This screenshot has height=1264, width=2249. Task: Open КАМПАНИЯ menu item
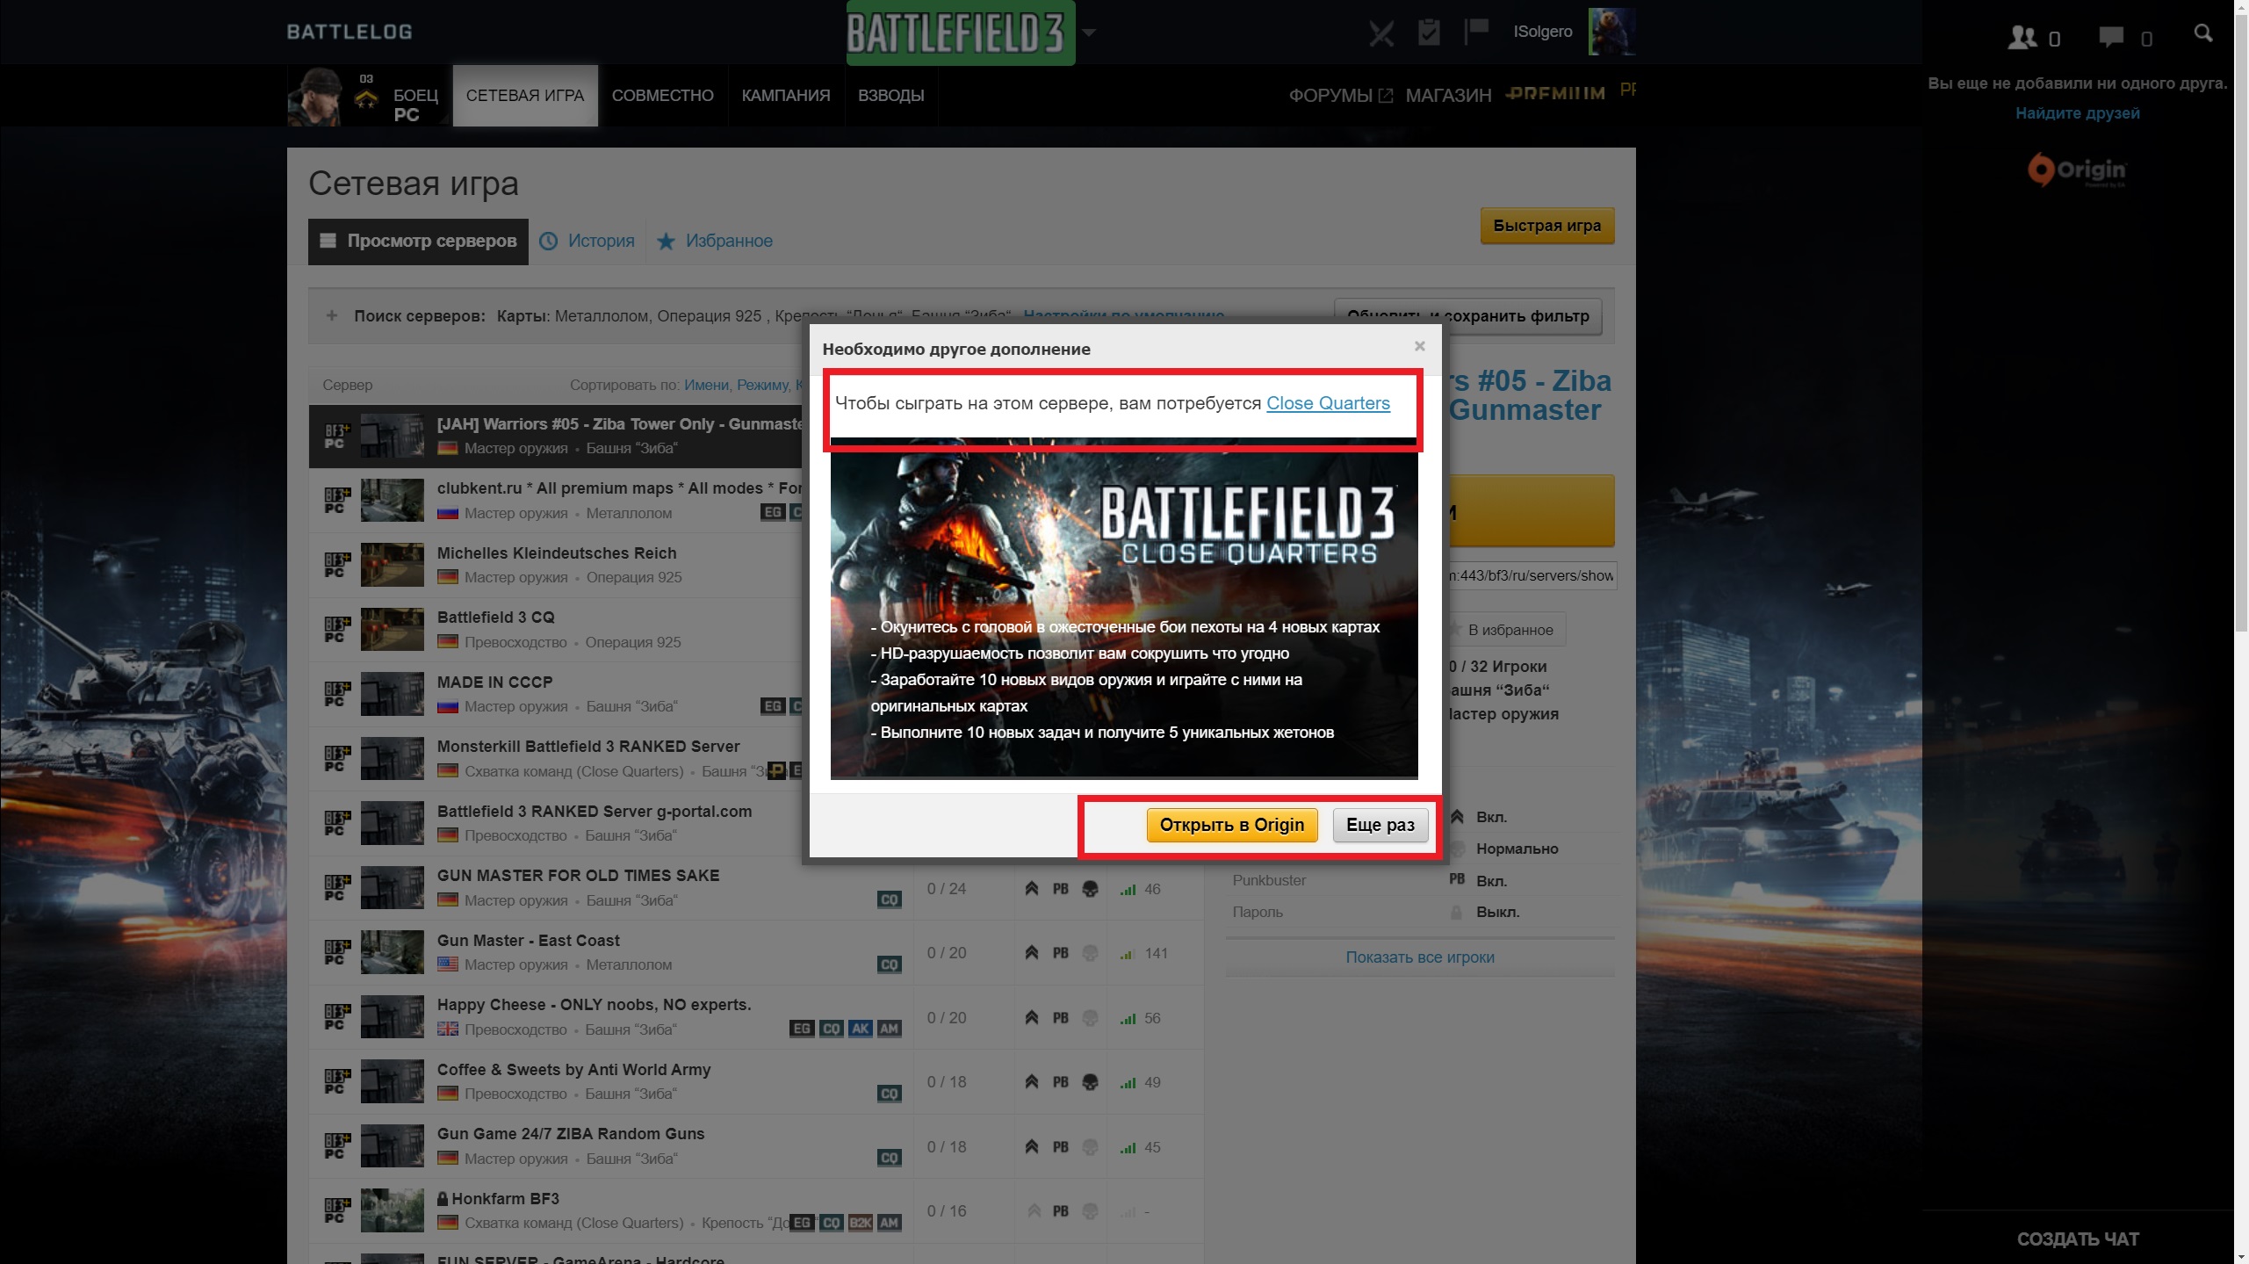click(x=785, y=96)
